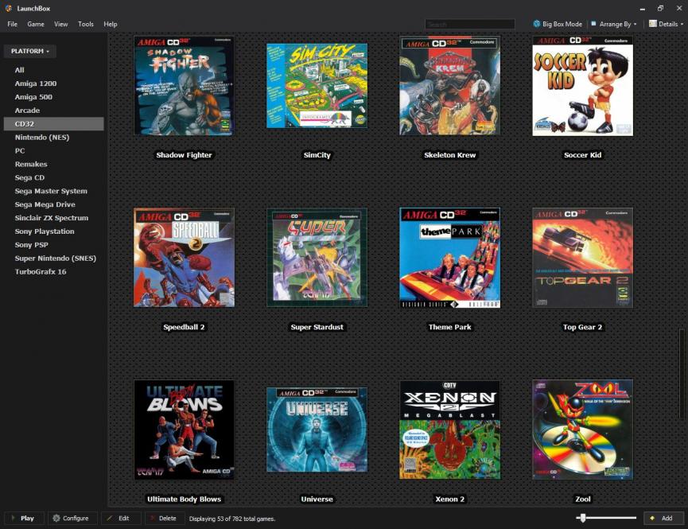Select the Speedball 2 box art

pos(184,258)
